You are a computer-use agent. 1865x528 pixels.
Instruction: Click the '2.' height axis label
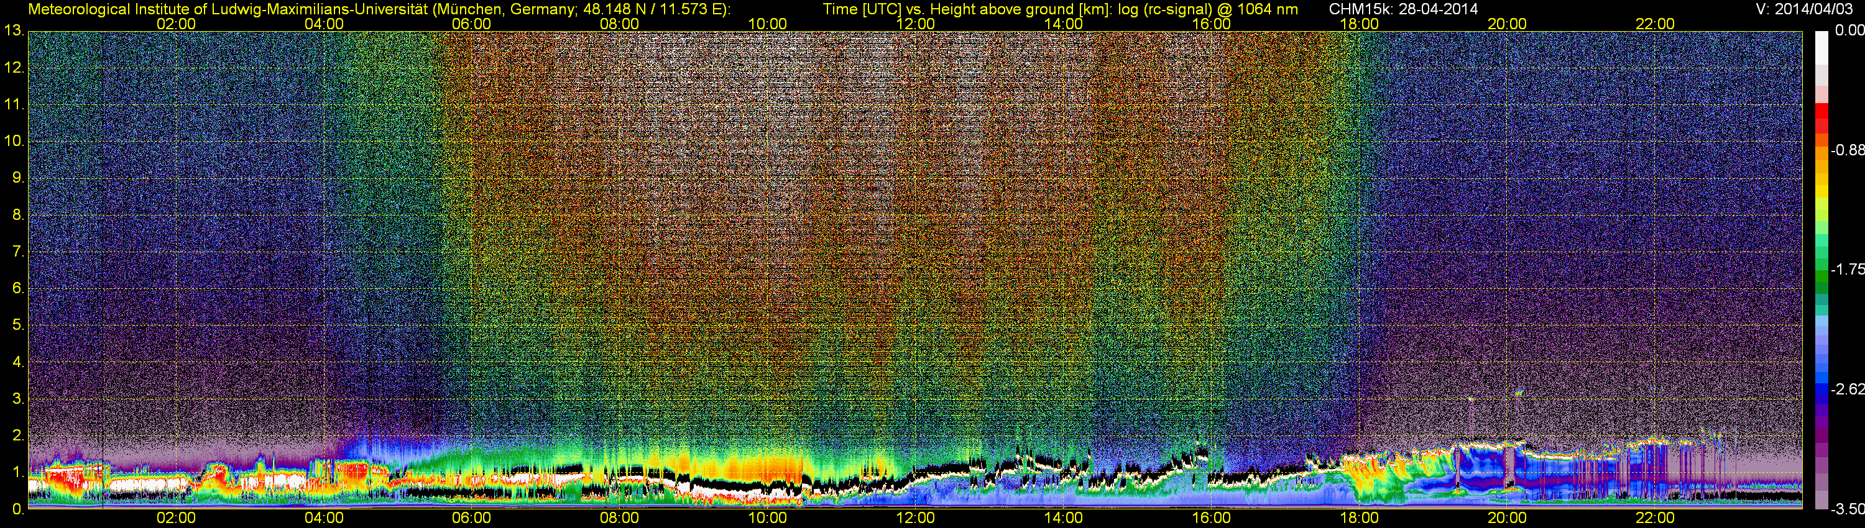[18, 435]
